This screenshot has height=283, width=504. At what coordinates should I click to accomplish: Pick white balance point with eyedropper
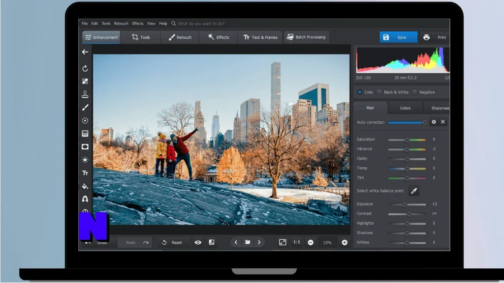click(x=414, y=191)
